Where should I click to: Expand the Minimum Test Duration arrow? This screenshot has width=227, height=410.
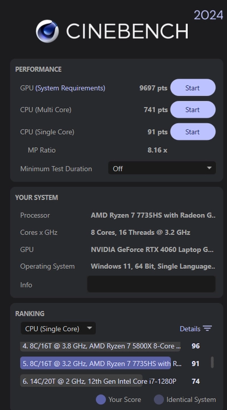(x=209, y=167)
